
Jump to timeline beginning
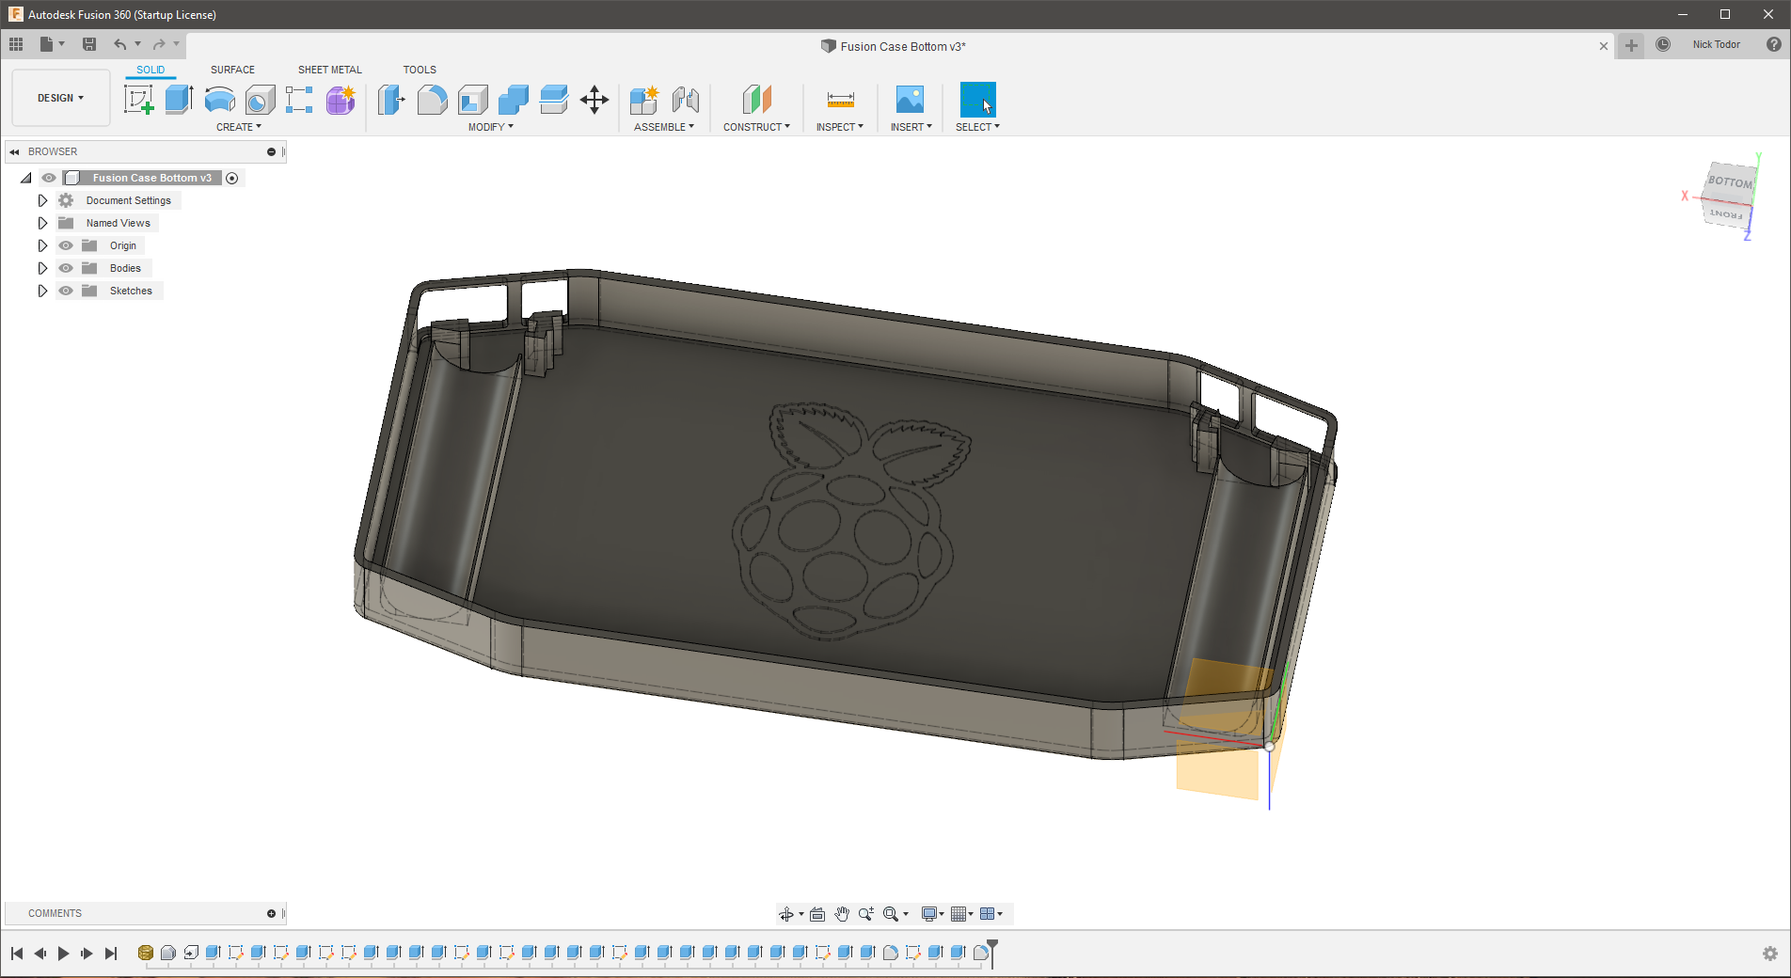[17, 954]
